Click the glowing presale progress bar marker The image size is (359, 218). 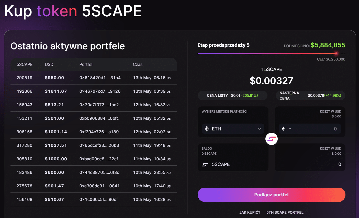coord(336,53)
